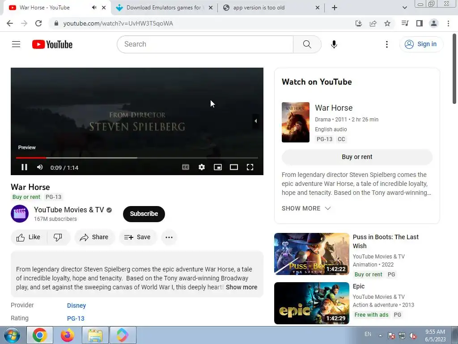
Task: Open the Windows Start menu
Action: pyautogui.click(x=12, y=335)
